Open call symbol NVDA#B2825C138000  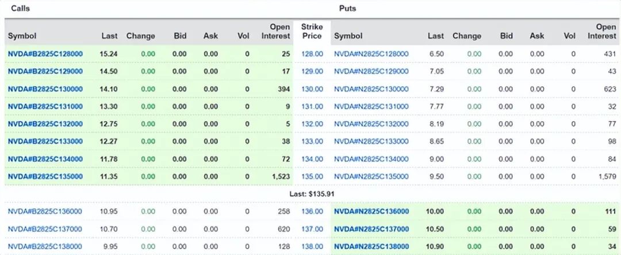[45, 246]
